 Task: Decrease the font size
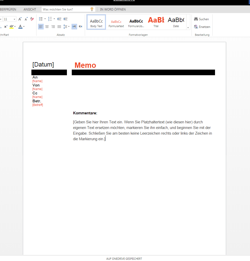click(26, 19)
